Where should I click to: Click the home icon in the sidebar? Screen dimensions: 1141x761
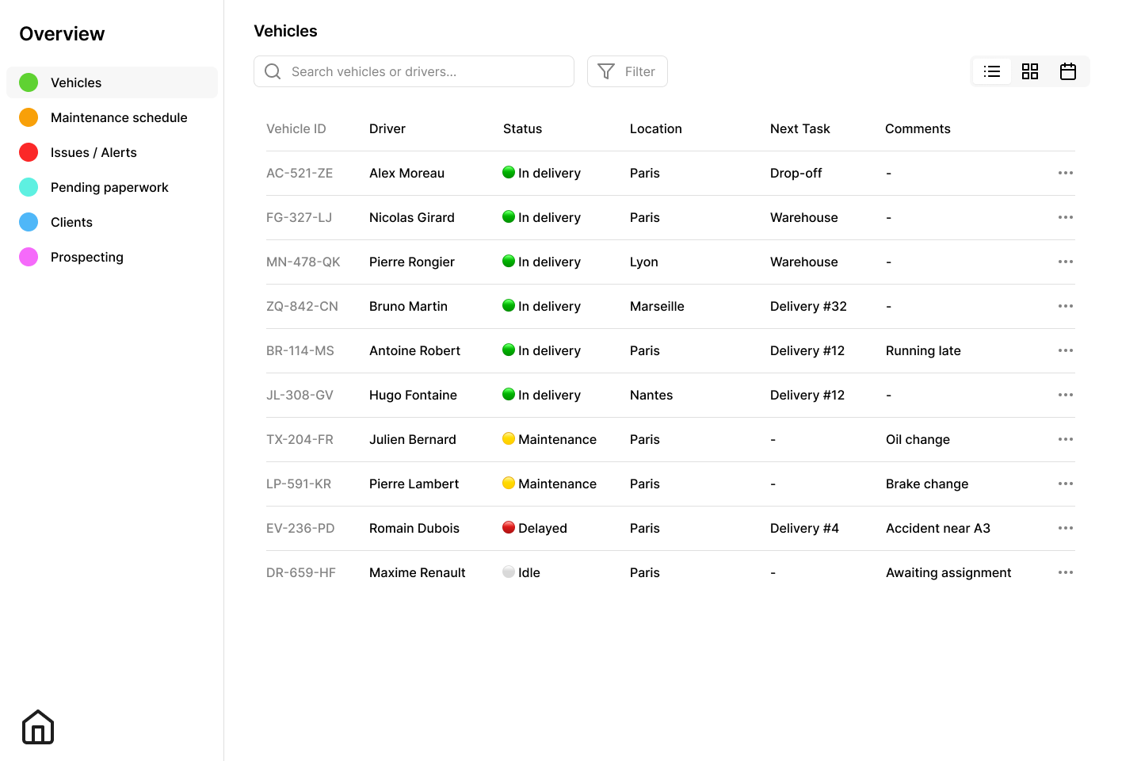point(38,727)
